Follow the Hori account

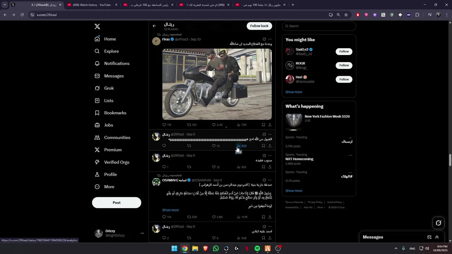(x=344, y=79)
